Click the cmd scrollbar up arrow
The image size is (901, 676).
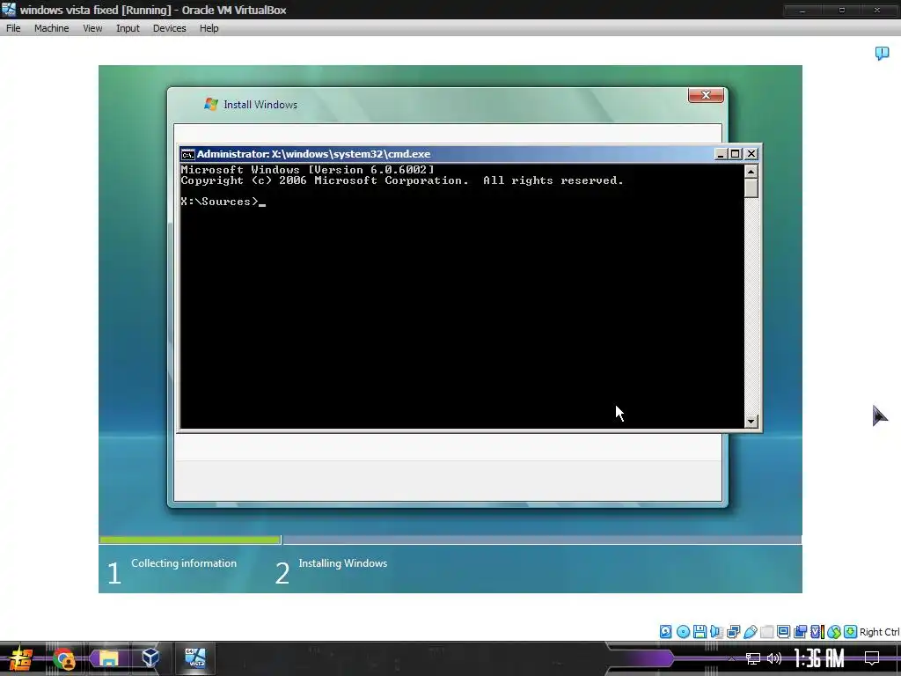pos(751,172)
